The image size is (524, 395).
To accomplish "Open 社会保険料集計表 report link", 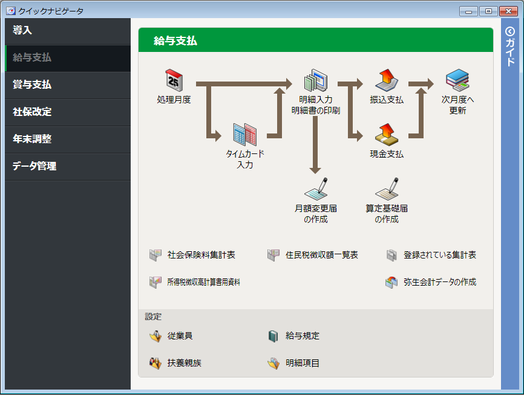I will click(201, 255).
